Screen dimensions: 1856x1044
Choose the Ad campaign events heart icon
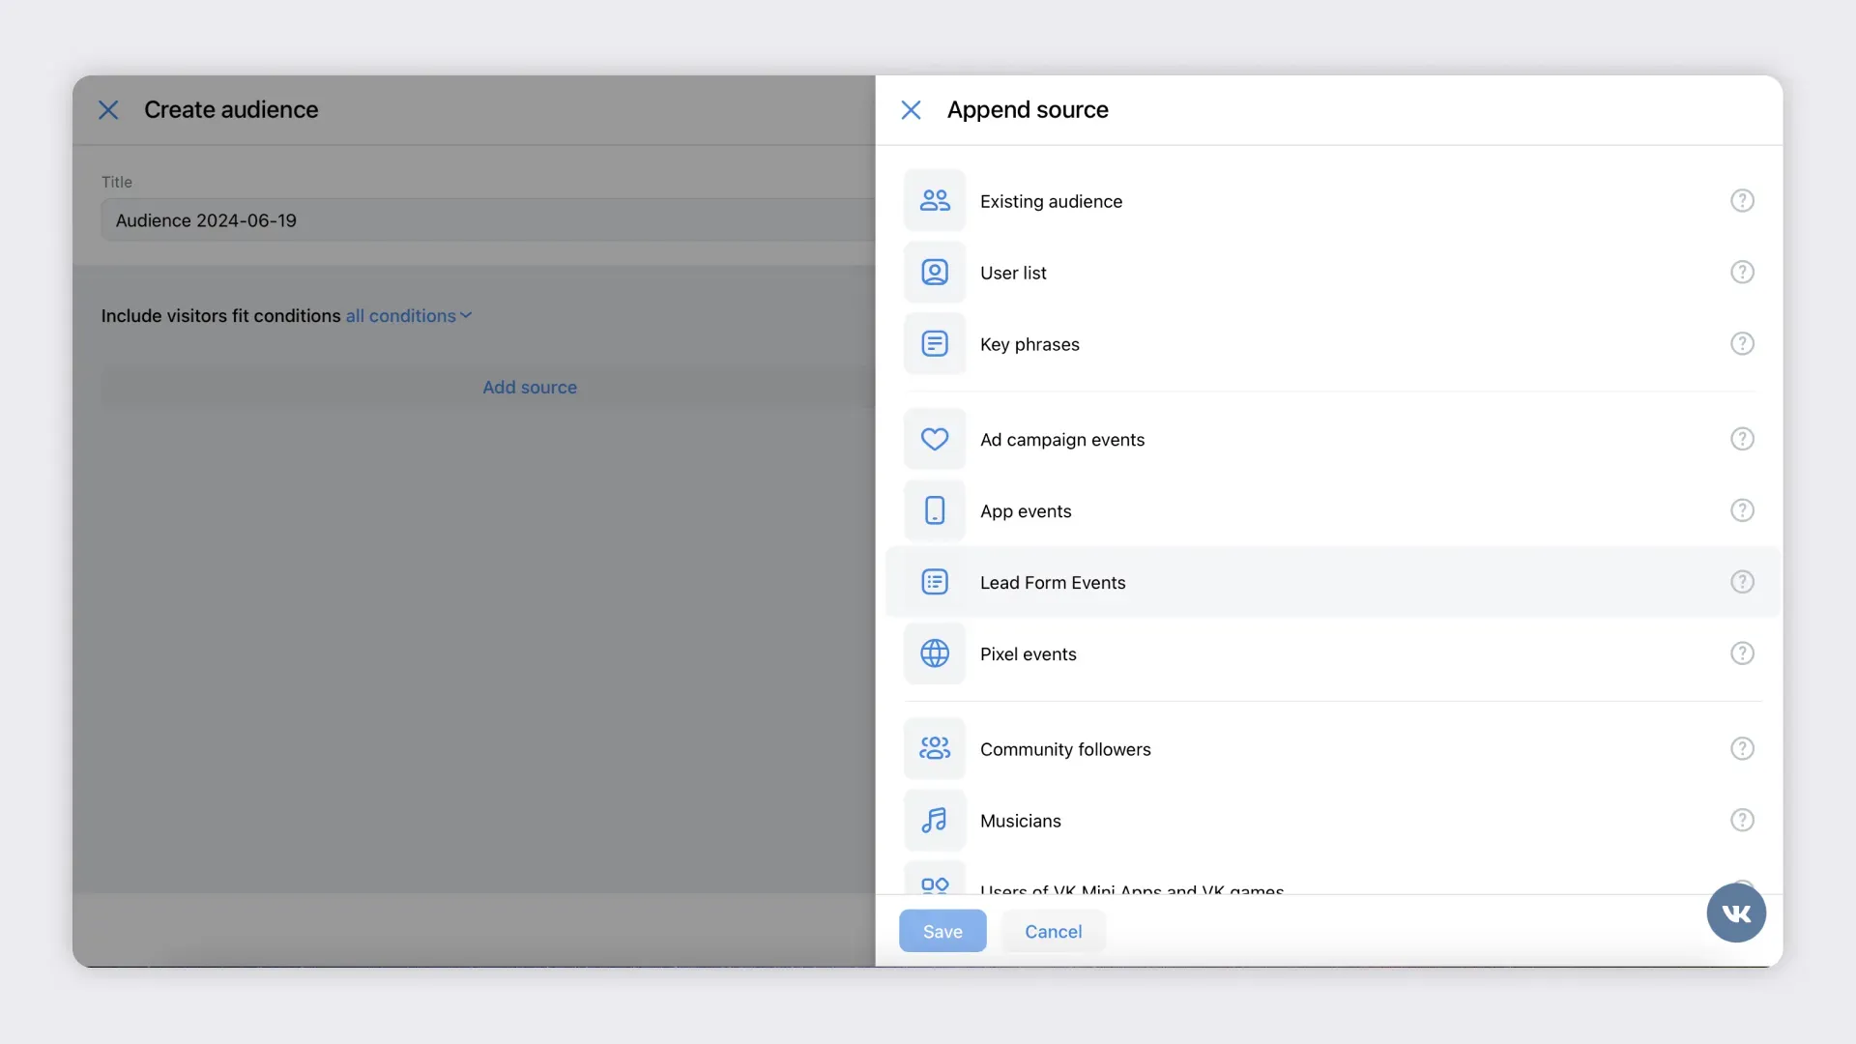point(934,439)
